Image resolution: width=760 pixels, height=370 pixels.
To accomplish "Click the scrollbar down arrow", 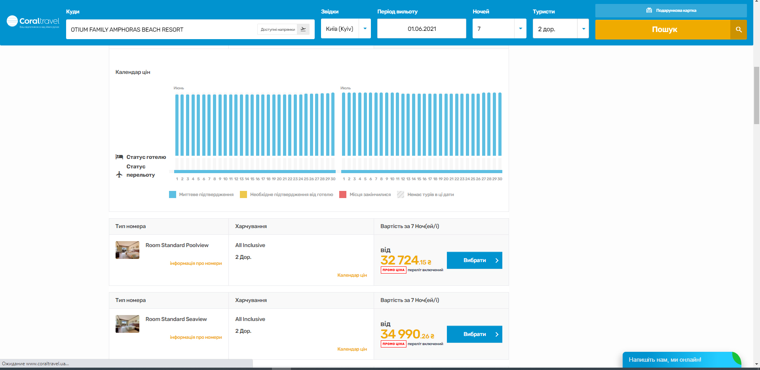I will 756,364.
